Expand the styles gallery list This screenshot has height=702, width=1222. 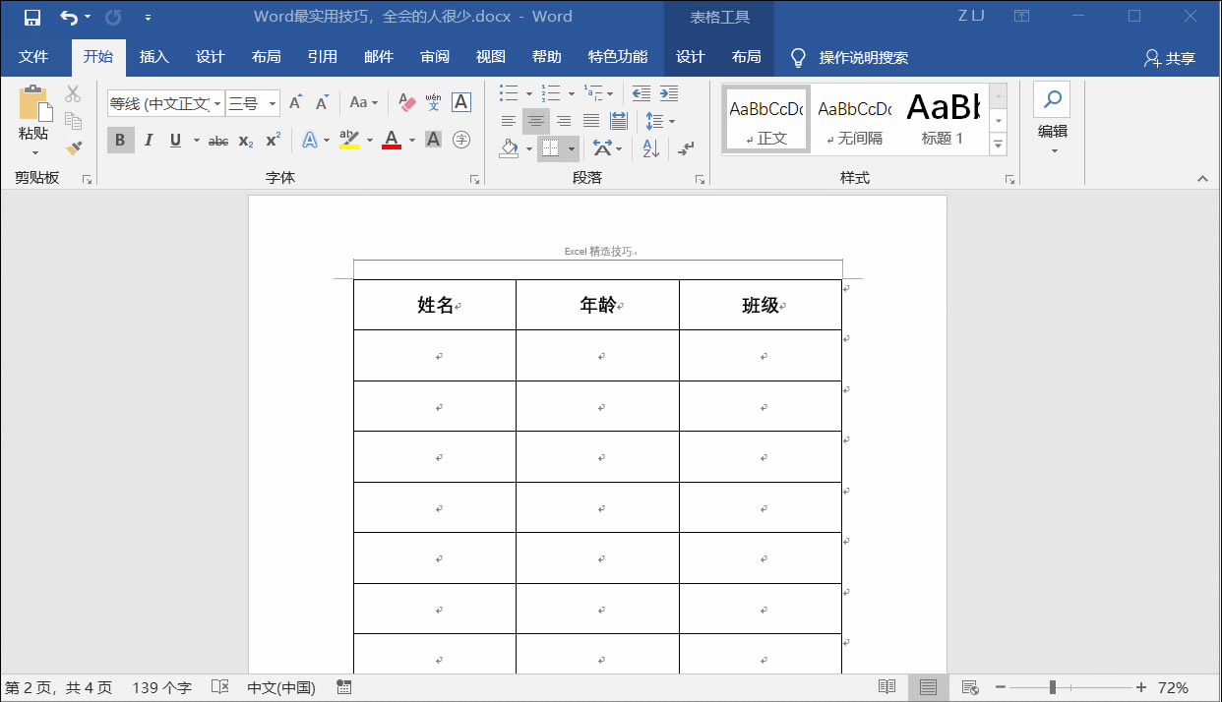click(x=999, y=145)
